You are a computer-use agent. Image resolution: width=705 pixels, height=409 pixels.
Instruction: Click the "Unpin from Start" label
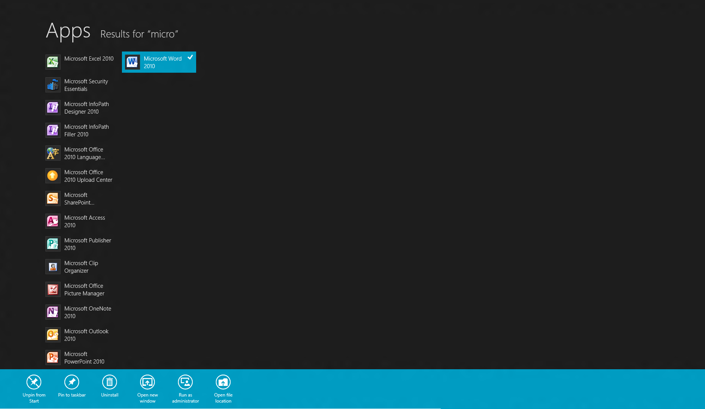pos(34,398)
